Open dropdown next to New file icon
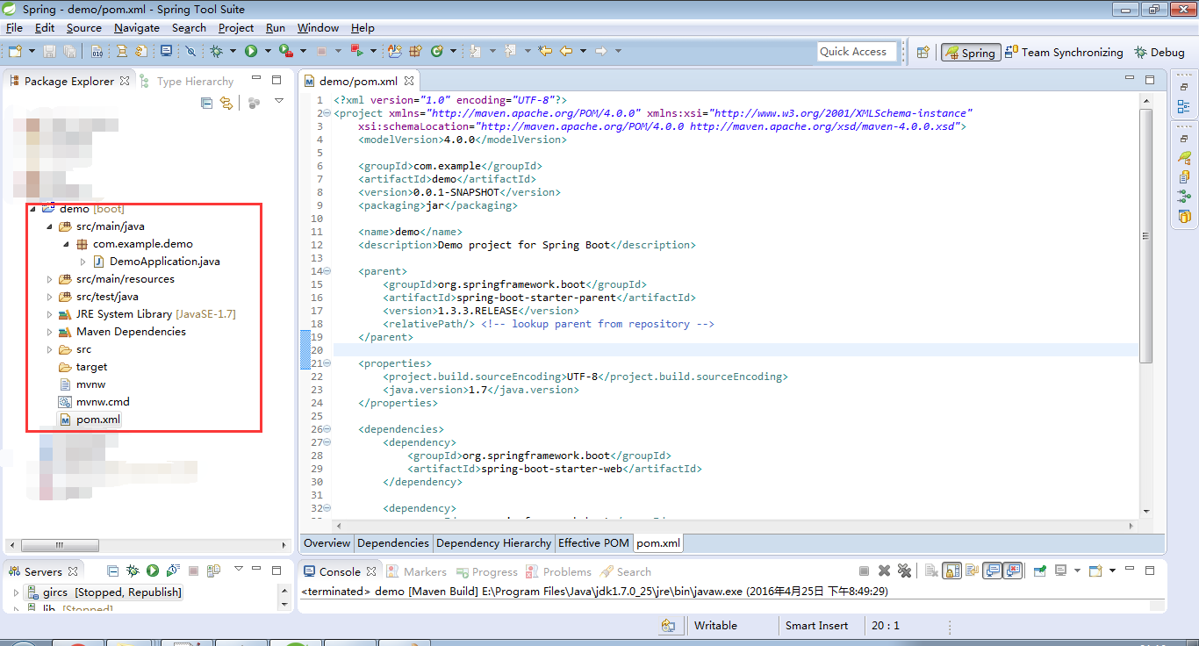Viewport: 1199px width, 646px height. tap(32, 51)
